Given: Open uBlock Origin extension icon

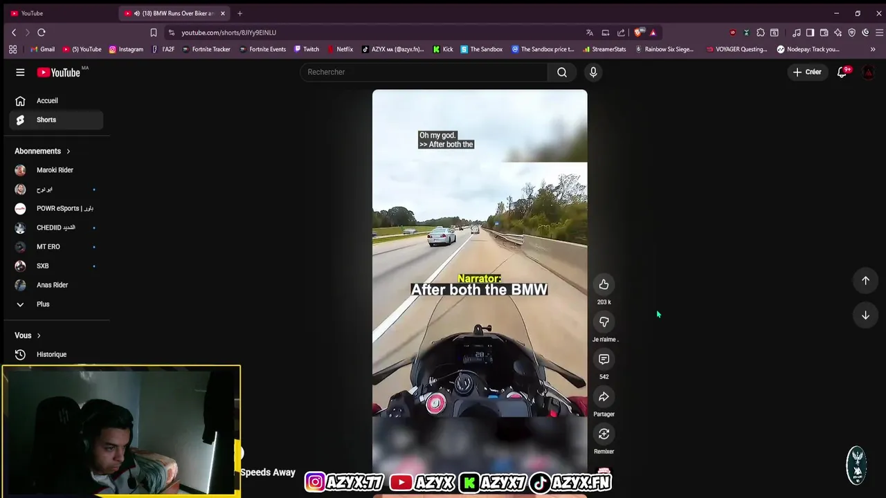Looking at the screenshot, I should [733, 33].
